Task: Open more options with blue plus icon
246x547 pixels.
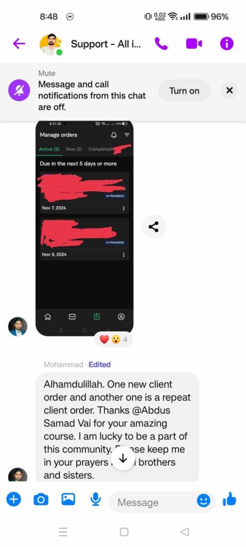Action: 13,500
